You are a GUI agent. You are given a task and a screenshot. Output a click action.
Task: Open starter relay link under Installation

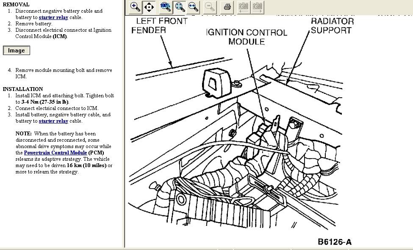click(x=53, y=121)
